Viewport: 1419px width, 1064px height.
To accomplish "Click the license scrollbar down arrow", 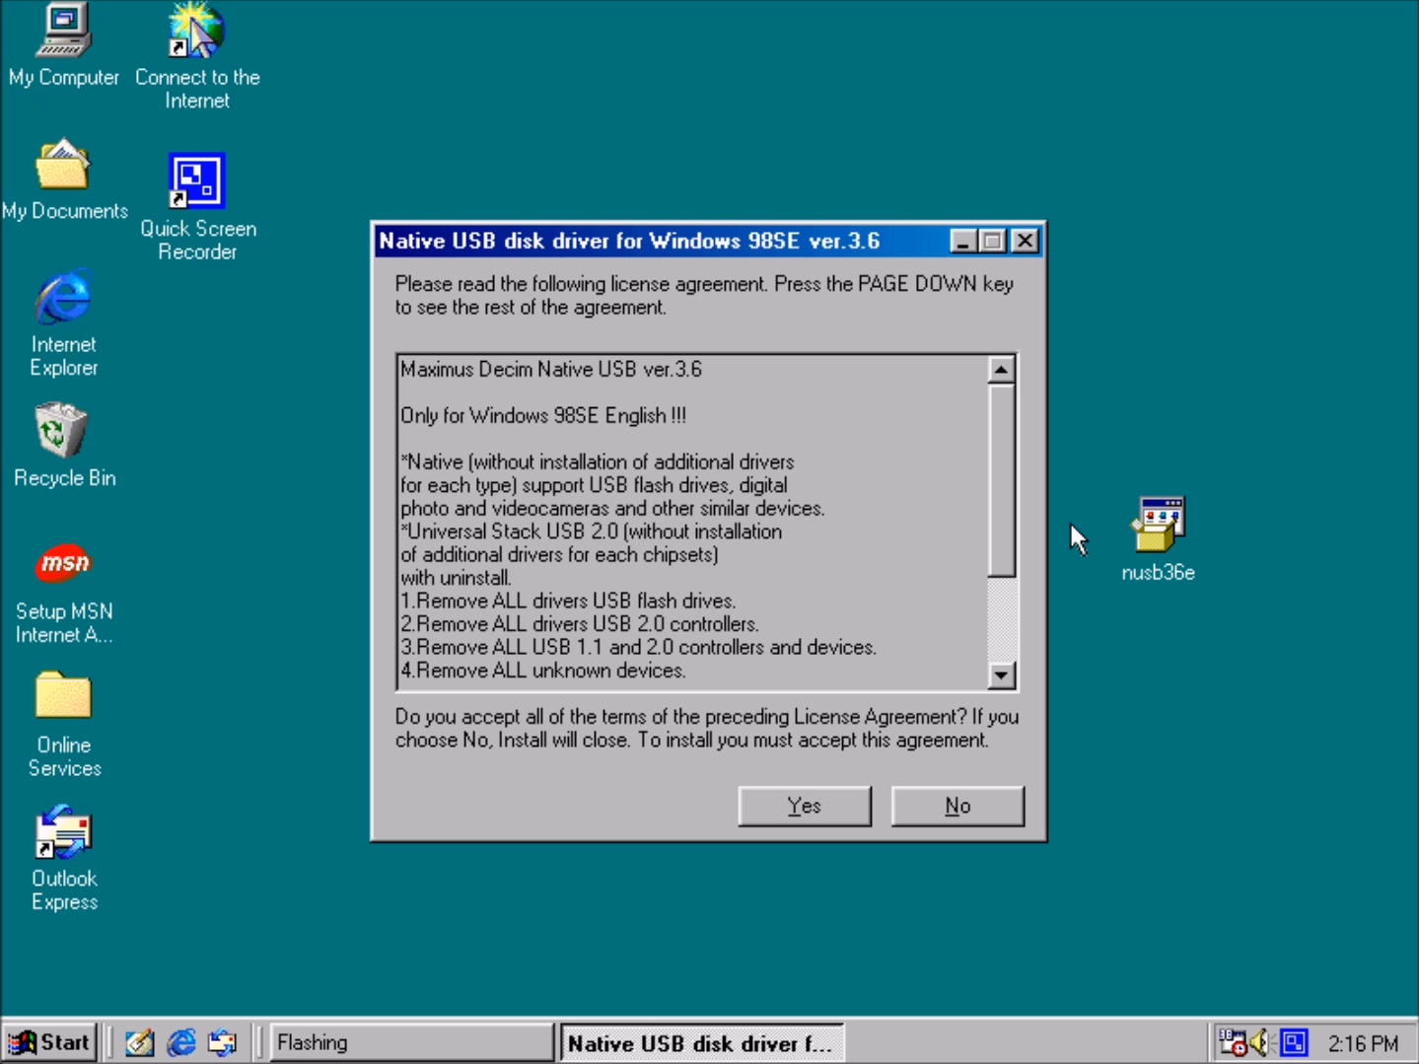I will click(x=1002, y=674).
